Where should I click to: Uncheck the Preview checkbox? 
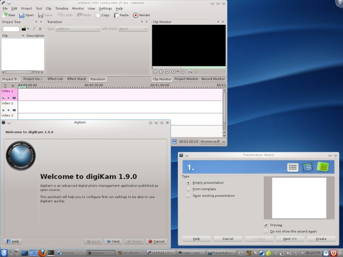pos(266,225)
